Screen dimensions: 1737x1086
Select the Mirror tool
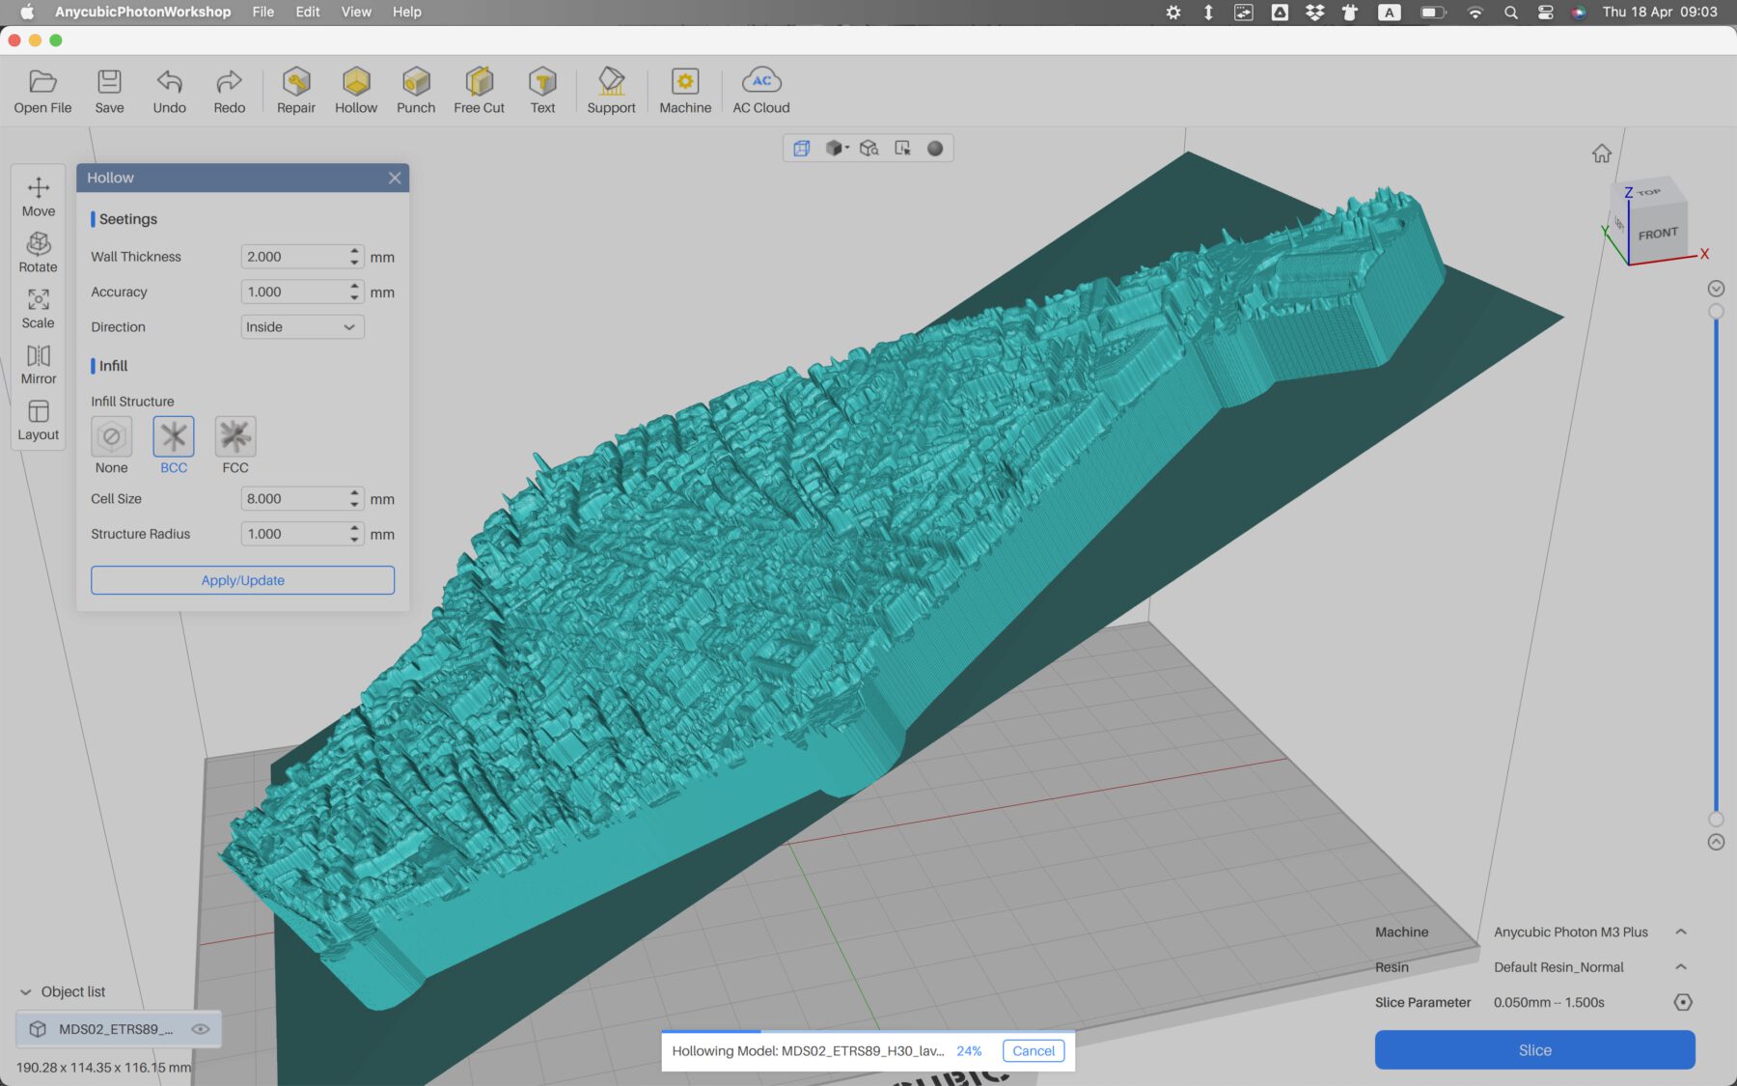[39, 365]
